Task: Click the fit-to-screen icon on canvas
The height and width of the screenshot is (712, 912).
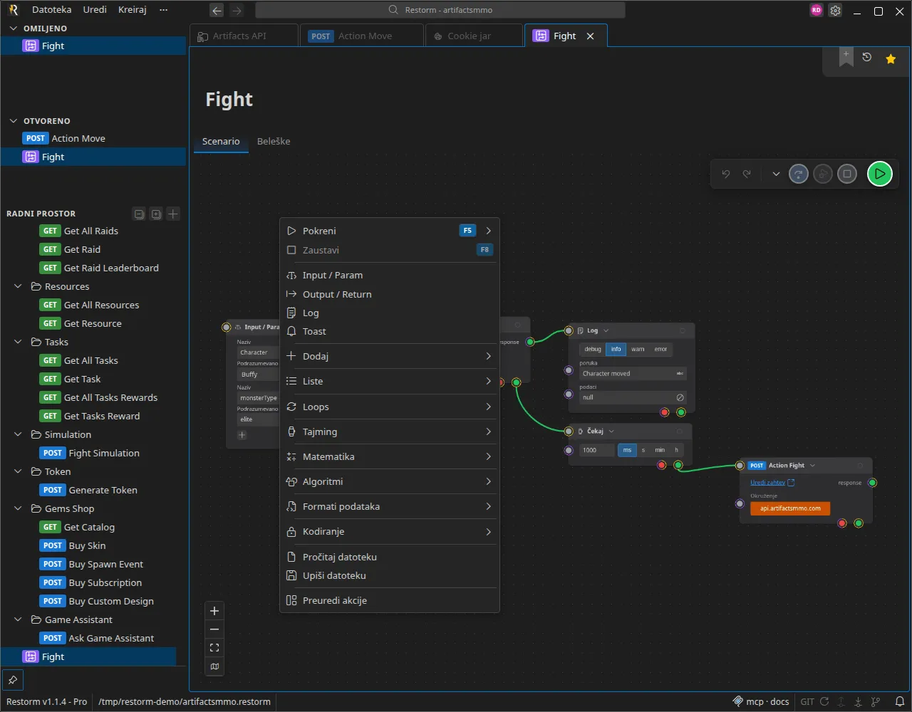Action: 214,648
